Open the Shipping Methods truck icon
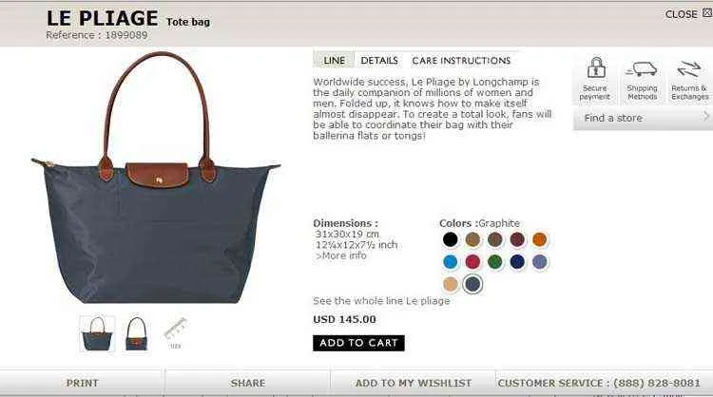Viewport: 713px width, 397px height. 641,69
